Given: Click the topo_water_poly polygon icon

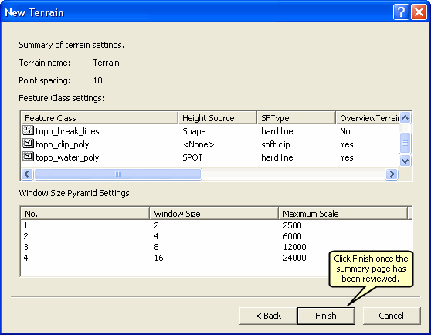Looking at the screenshot, I should (28, 157).
